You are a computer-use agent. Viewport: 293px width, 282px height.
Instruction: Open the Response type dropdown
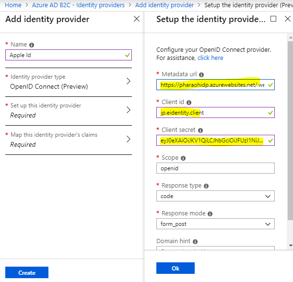215,196
